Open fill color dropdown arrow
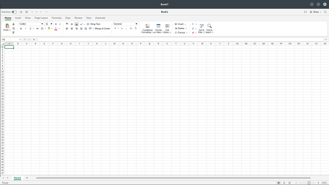Viewport: 329px width, 185px height. tap(52, 29)
